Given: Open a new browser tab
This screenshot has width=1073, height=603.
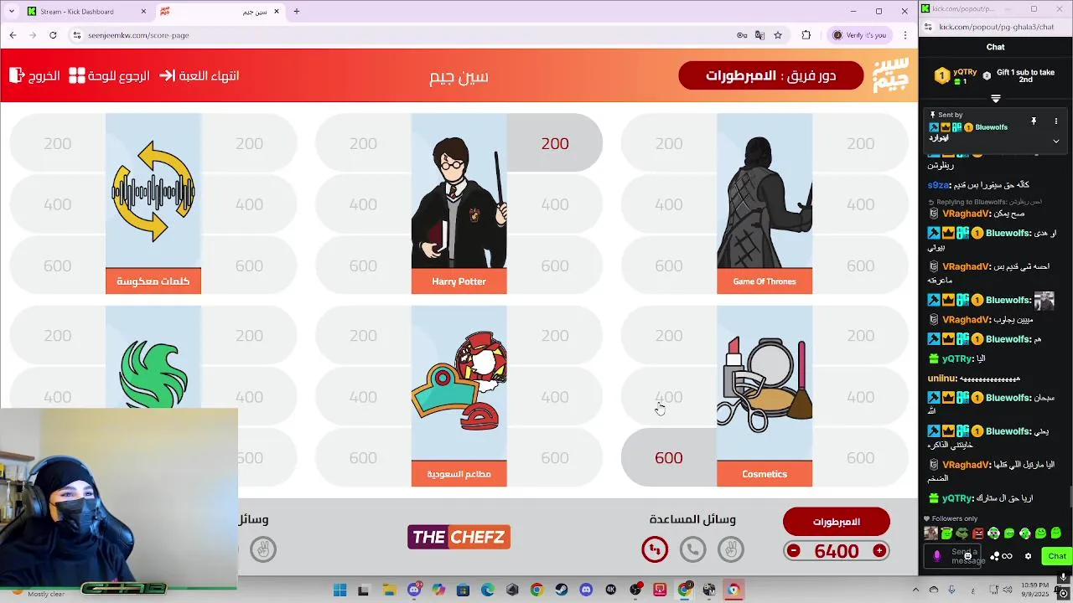Looking at the screenshot, I should coord(296,12).
